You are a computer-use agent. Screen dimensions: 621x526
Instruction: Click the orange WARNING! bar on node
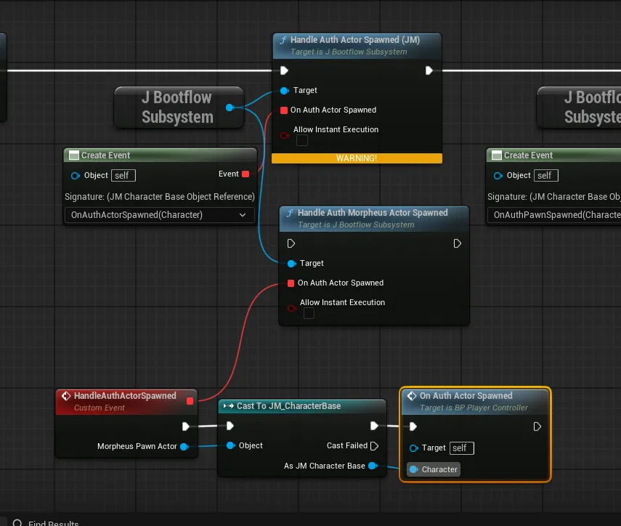tap(357, 158)
